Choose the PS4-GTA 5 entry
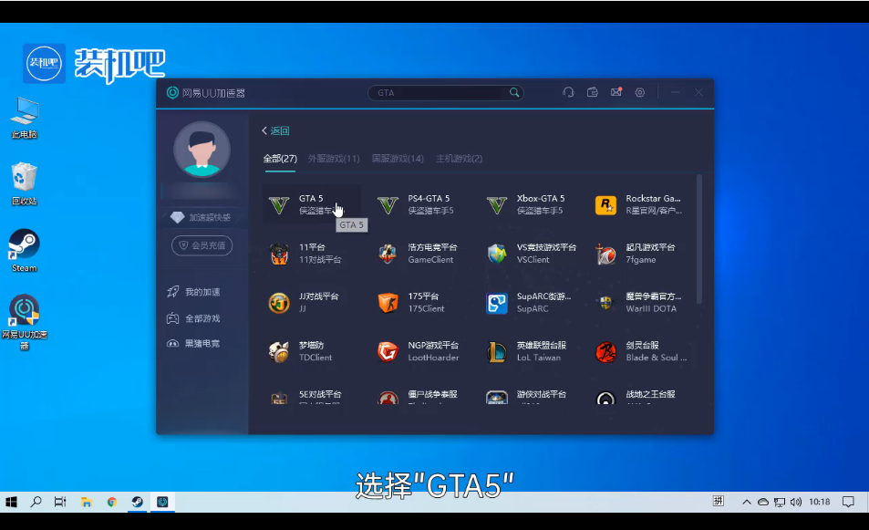Screen dimensions: 869x530 (x=419, y=204)
